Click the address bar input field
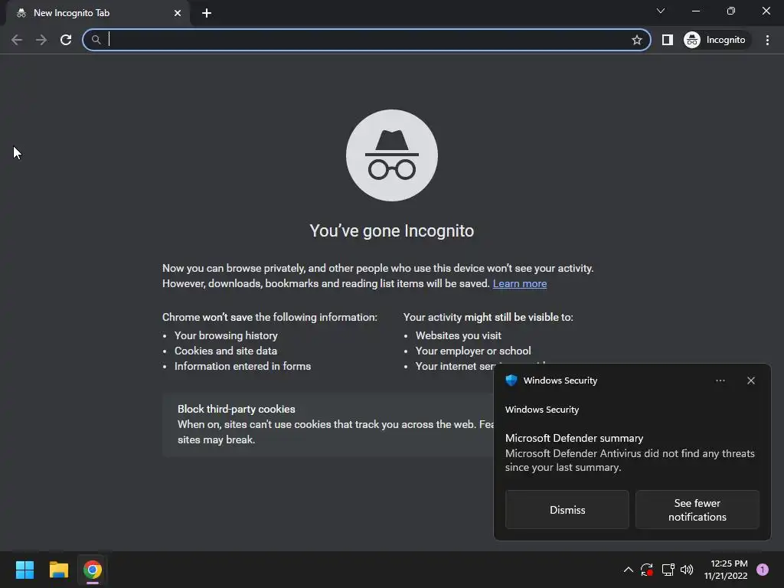Screen dimensions: 784x588 coord(367,40)
